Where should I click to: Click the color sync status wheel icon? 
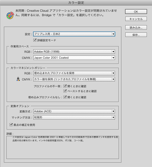pyautogui.click(x=10, y=15)
